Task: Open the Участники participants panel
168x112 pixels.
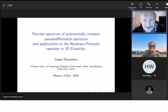Action: coord(132,5)
